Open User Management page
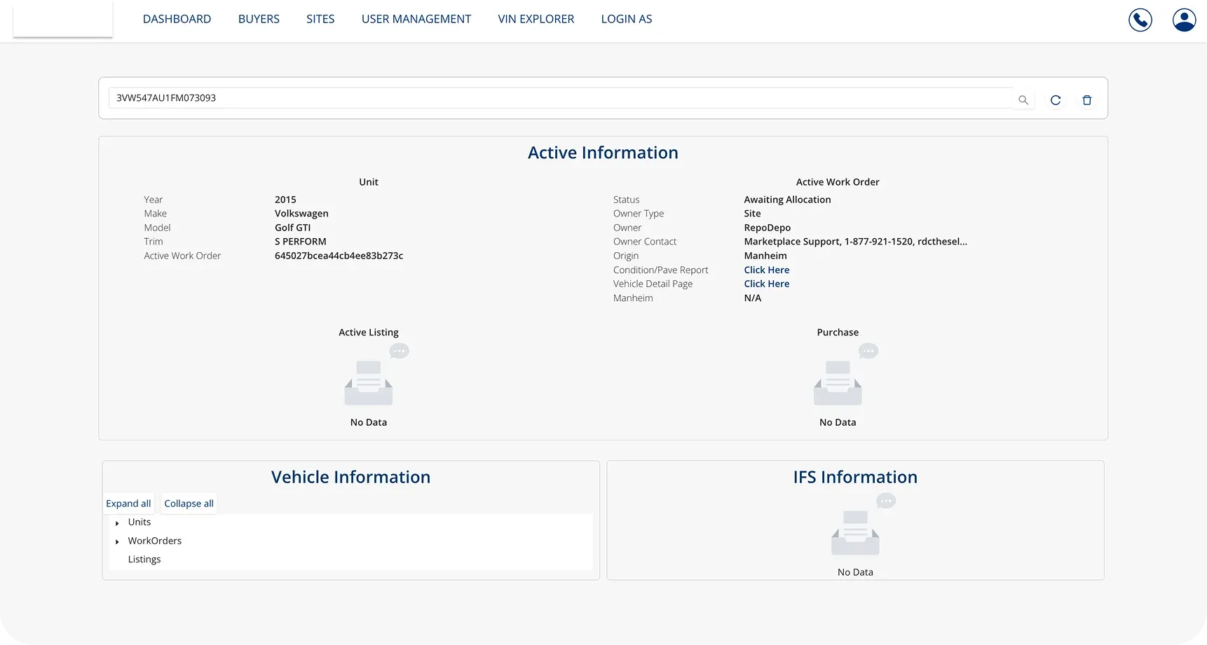The height and width of the screenshot is (645, 1207). pos(416,19)
